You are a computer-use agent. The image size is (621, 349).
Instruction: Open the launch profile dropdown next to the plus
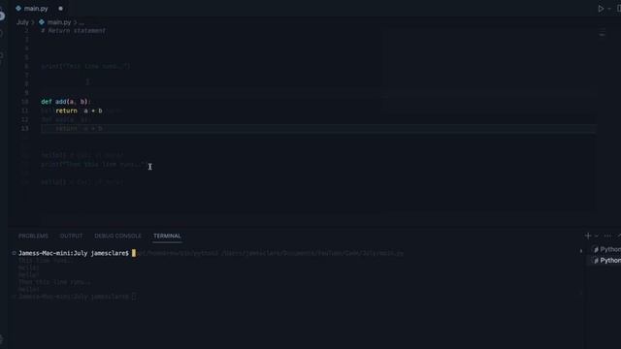click(x=597, y=236)
